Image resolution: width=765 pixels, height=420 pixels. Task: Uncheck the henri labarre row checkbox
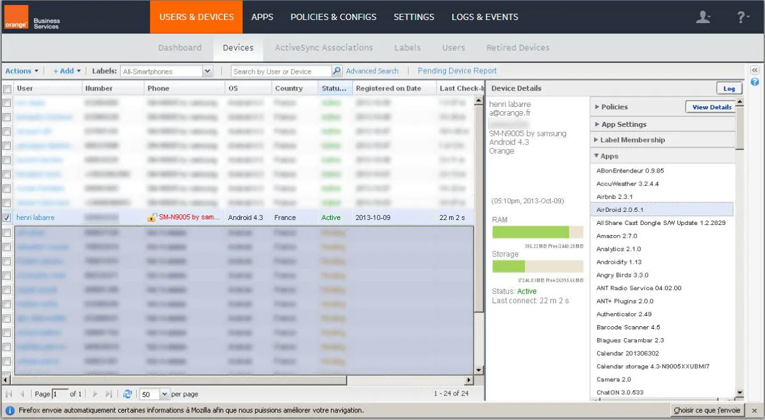7,217
